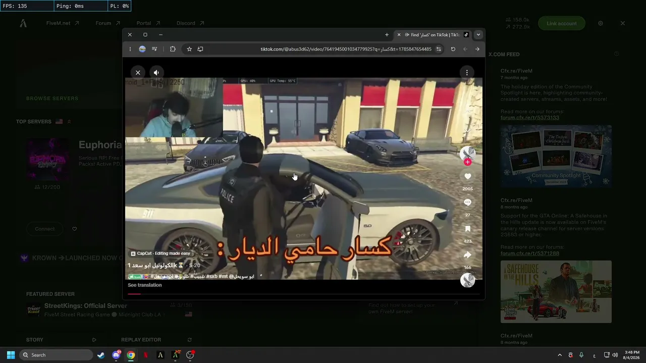Image resolution: width=646 pixels, height=363 pixels.
Task: Seek on the video progress bar
Action: click(304, 293)
